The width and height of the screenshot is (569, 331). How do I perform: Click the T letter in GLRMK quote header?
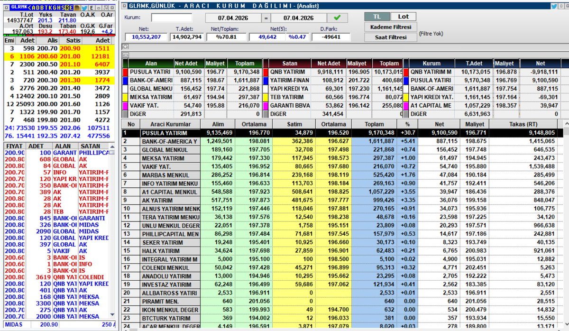(46, 8)
